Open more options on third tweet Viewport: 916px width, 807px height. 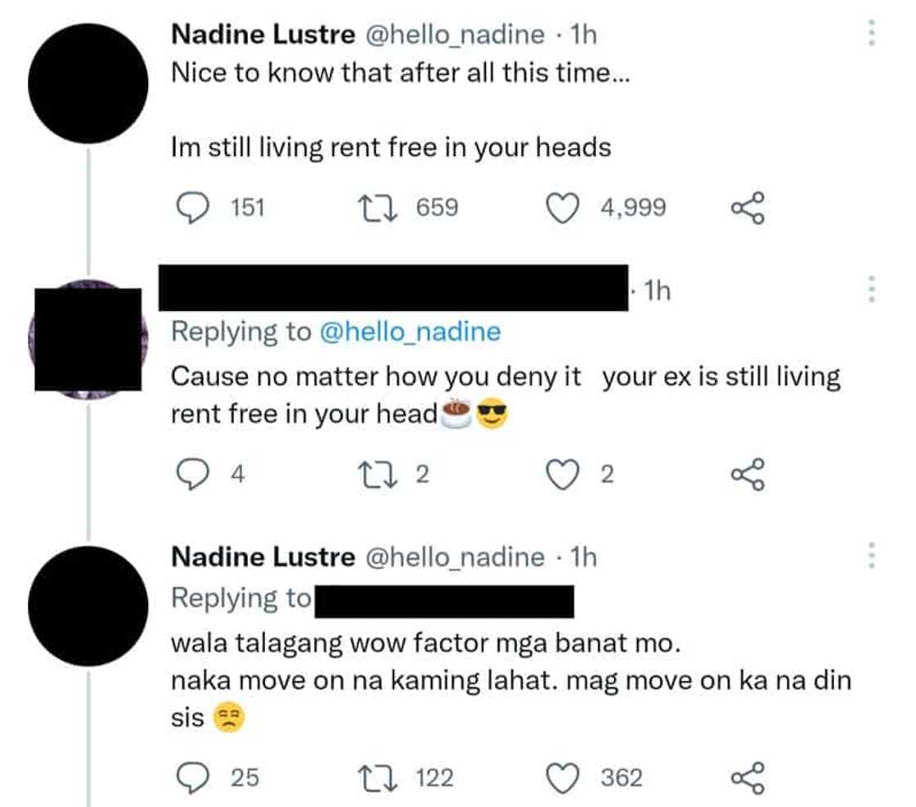tap(871, 557)
